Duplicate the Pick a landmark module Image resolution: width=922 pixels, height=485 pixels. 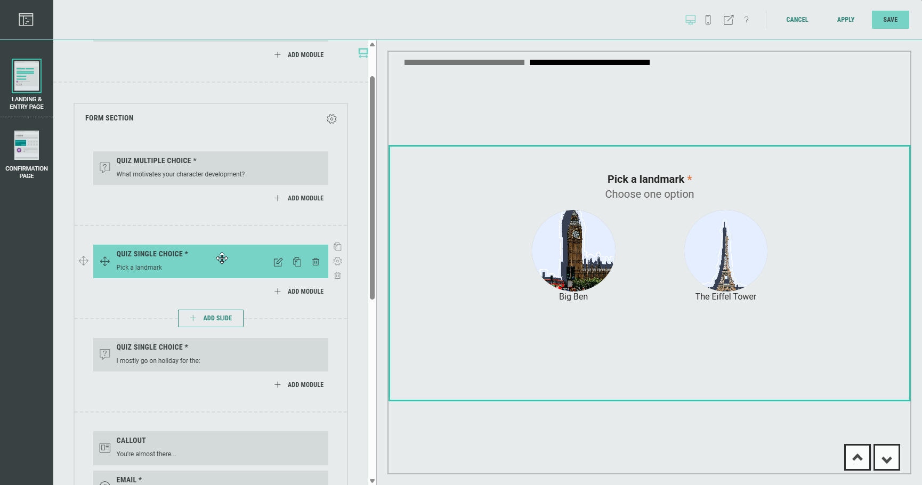point(297,262)
